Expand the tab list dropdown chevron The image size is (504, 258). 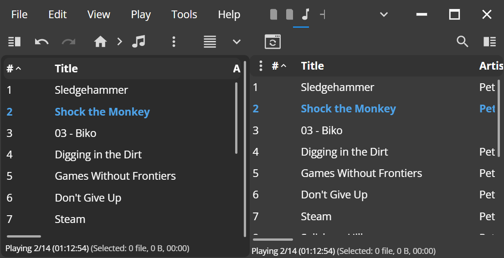click(x=384, y=15)
